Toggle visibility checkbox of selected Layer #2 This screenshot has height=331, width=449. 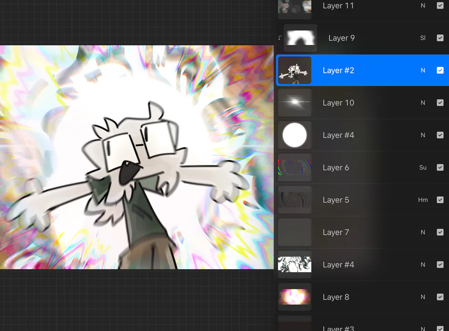coord(440,70)
